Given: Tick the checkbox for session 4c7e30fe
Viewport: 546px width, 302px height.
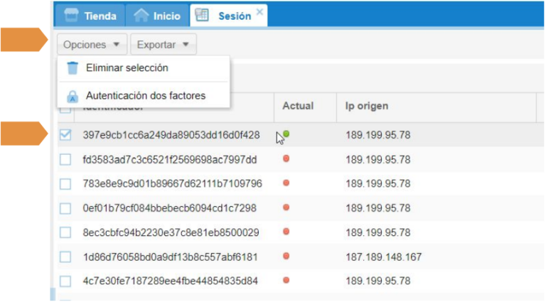Looking at the screenshot, I should (x=65, y=281).
